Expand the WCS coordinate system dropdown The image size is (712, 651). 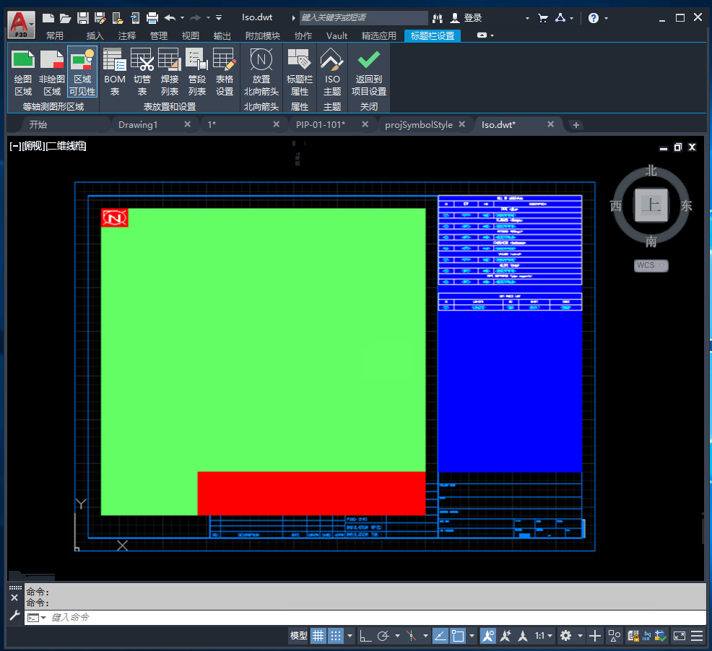[x=651, y=265]
